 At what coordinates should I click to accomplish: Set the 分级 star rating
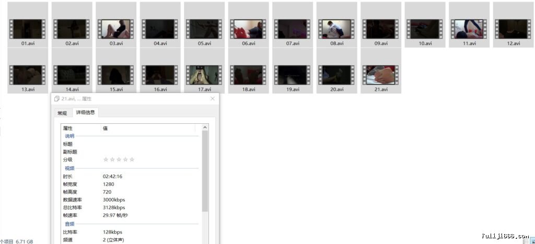119,159
